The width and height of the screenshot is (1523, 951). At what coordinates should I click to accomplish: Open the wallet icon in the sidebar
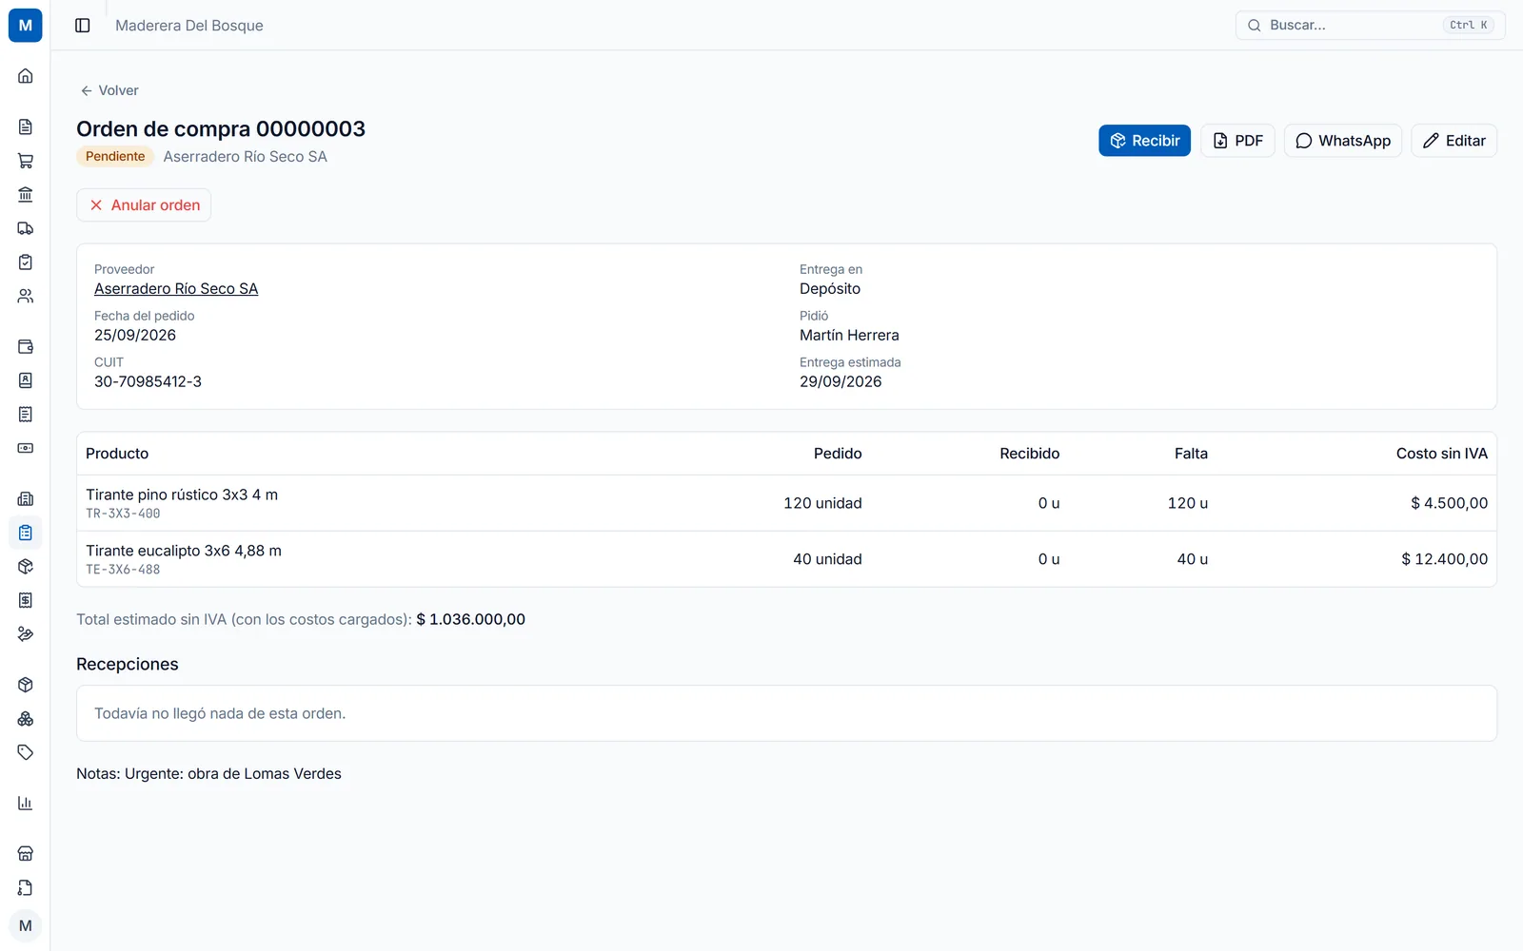(x=26, y=347)
